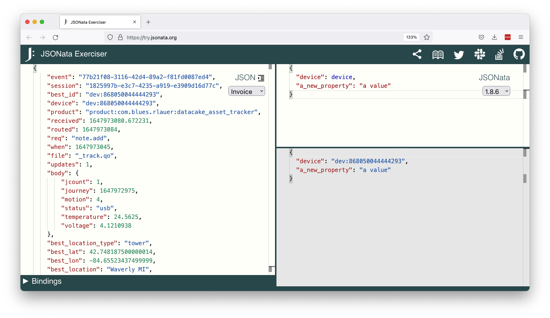Open the browser hamburger menu
Screen dimensions: 550x318
pos(521,37)
